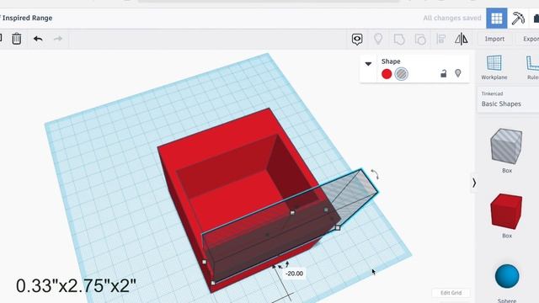Click the lightbulb hide-shape icon

(x=378, y=39)
